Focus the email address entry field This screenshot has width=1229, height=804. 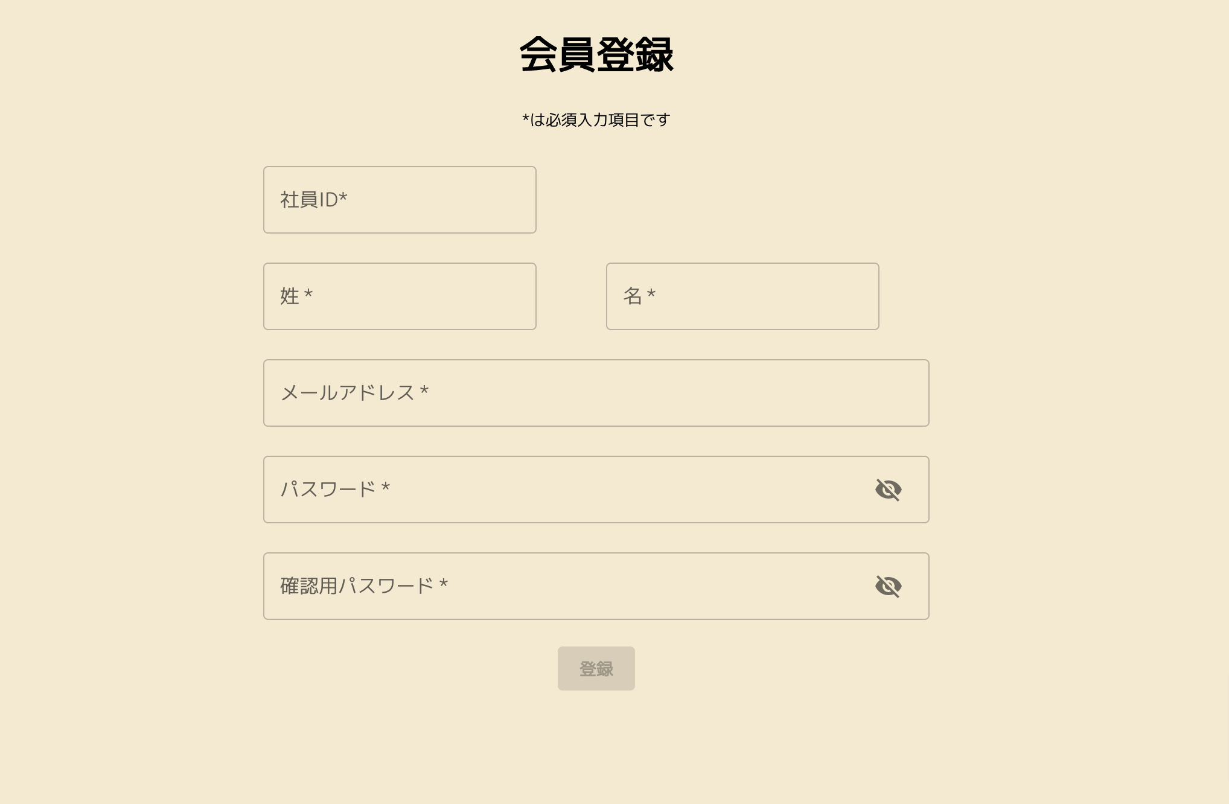596,393
